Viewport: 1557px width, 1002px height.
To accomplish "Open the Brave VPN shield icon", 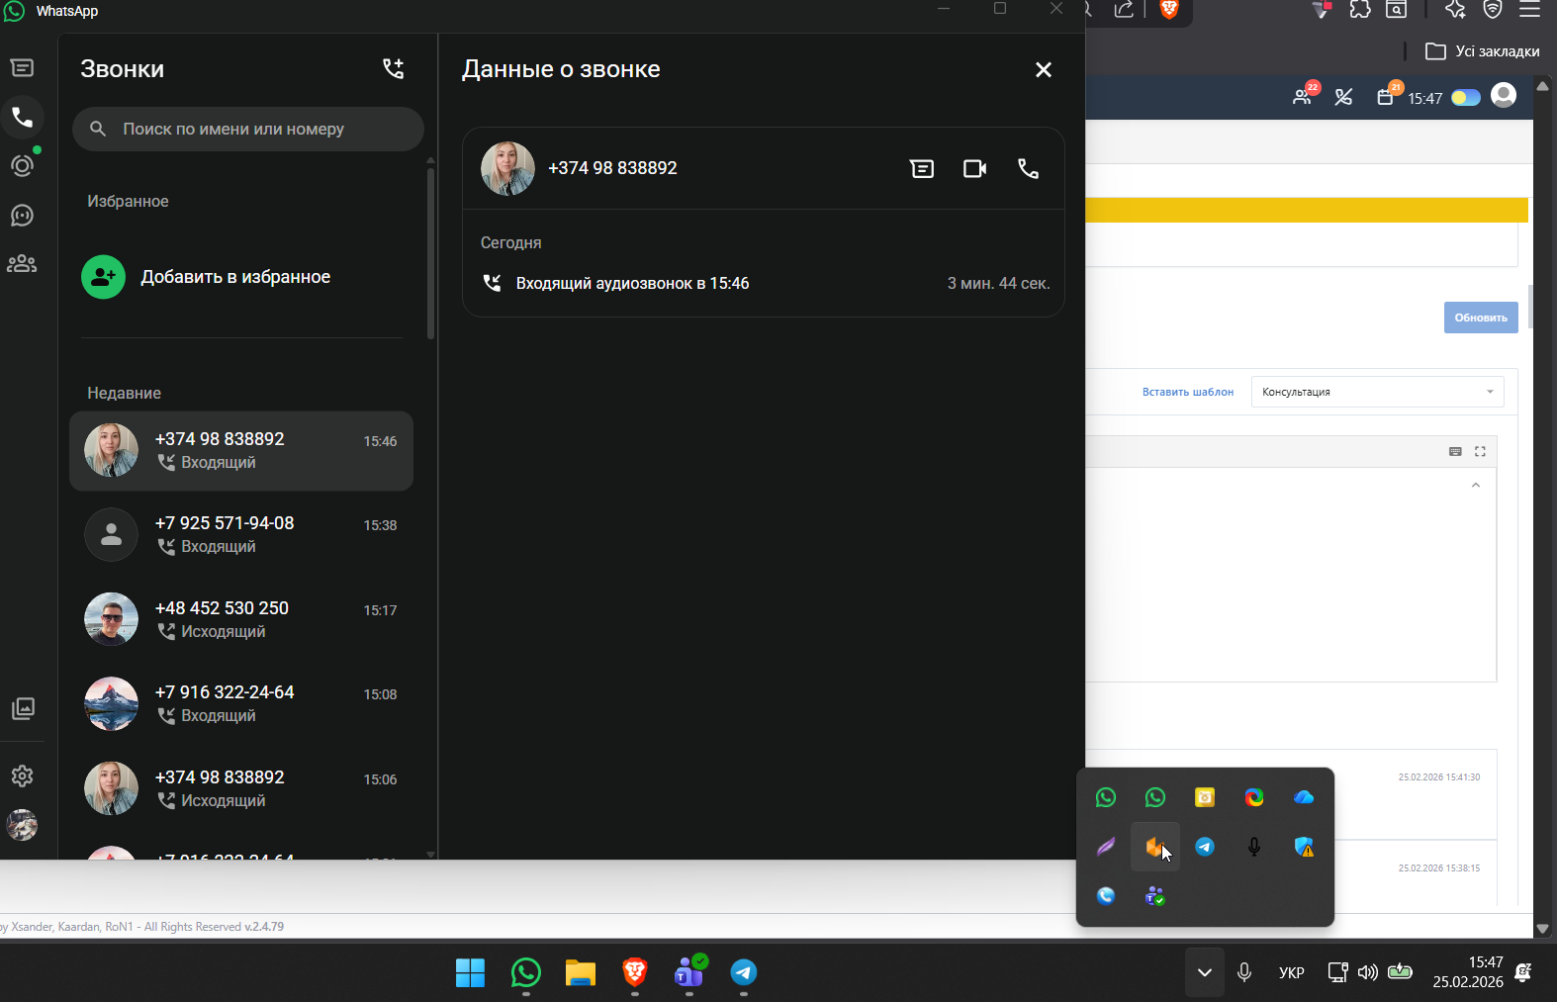I will pos(1493,10).
